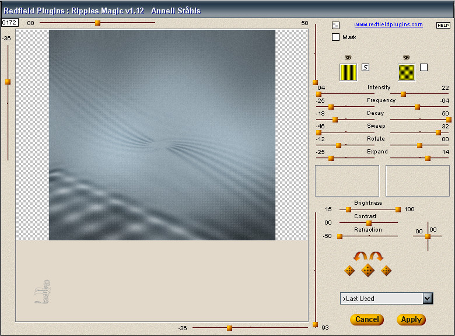This screenshot has width=455, height=336.
Task: Open the HELP button
Action: (443, 25)
